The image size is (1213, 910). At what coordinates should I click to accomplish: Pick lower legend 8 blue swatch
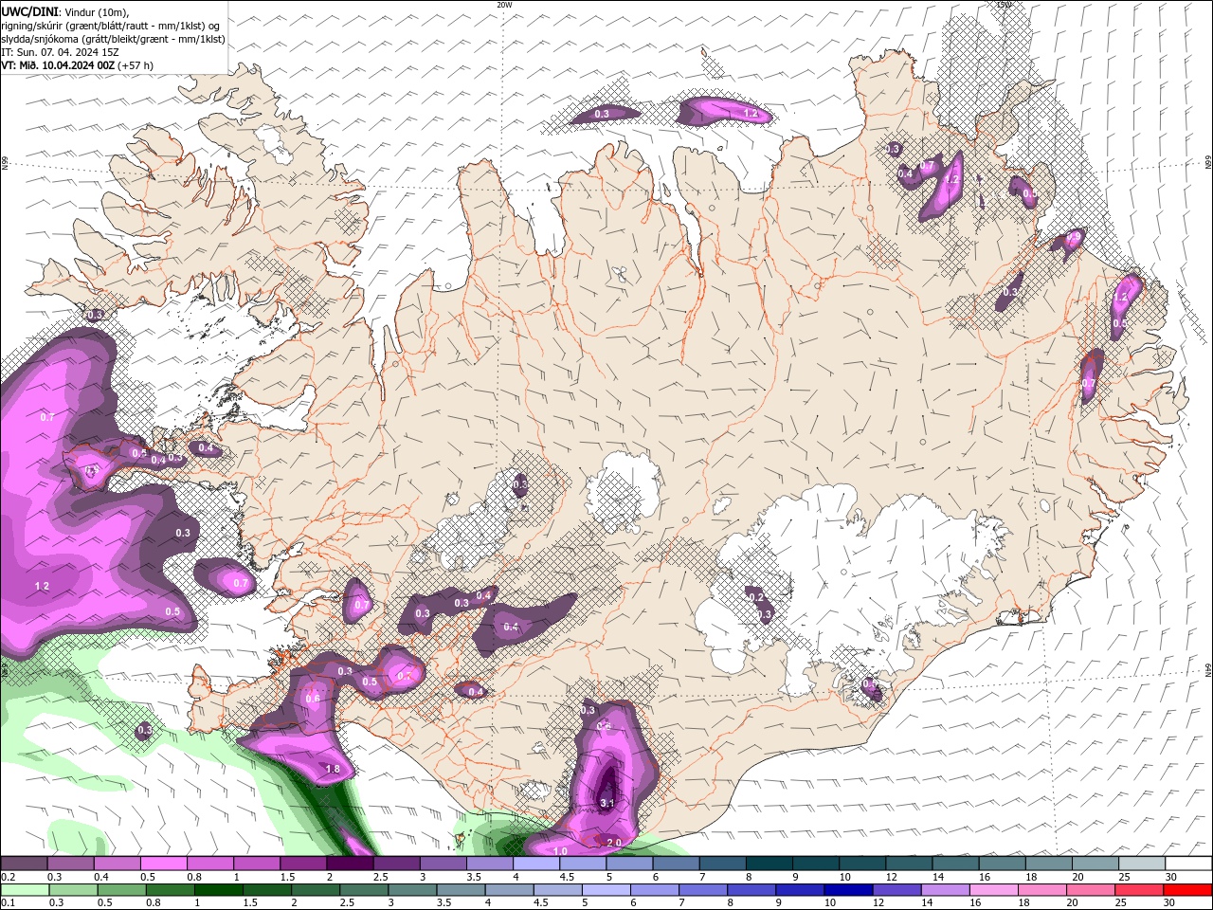pyautogui.click(x=751, y=890)
